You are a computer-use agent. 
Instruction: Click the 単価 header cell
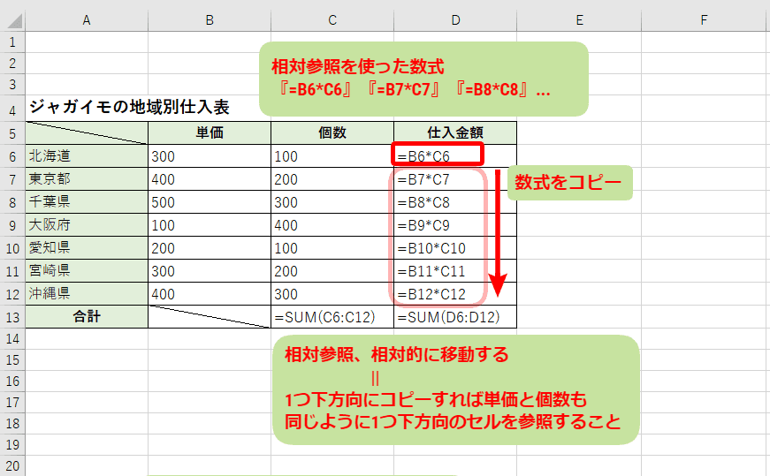[x=210, y=133]
